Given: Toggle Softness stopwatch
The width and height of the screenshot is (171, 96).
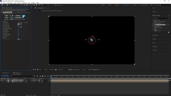Looking at the screenshot, I should pyautogui.click(x=4, y=30).
